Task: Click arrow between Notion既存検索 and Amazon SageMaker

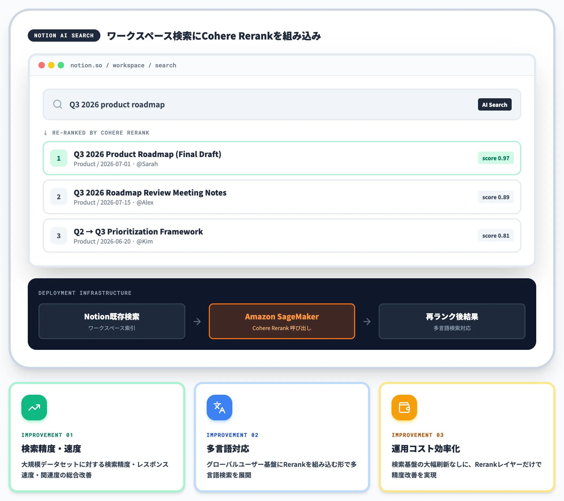Action: tap(197, 321)
